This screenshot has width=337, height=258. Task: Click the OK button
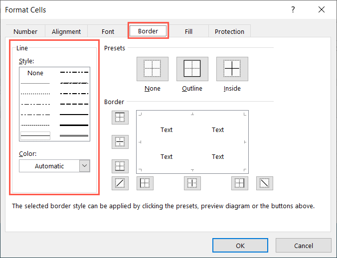[x=240, y=245]
